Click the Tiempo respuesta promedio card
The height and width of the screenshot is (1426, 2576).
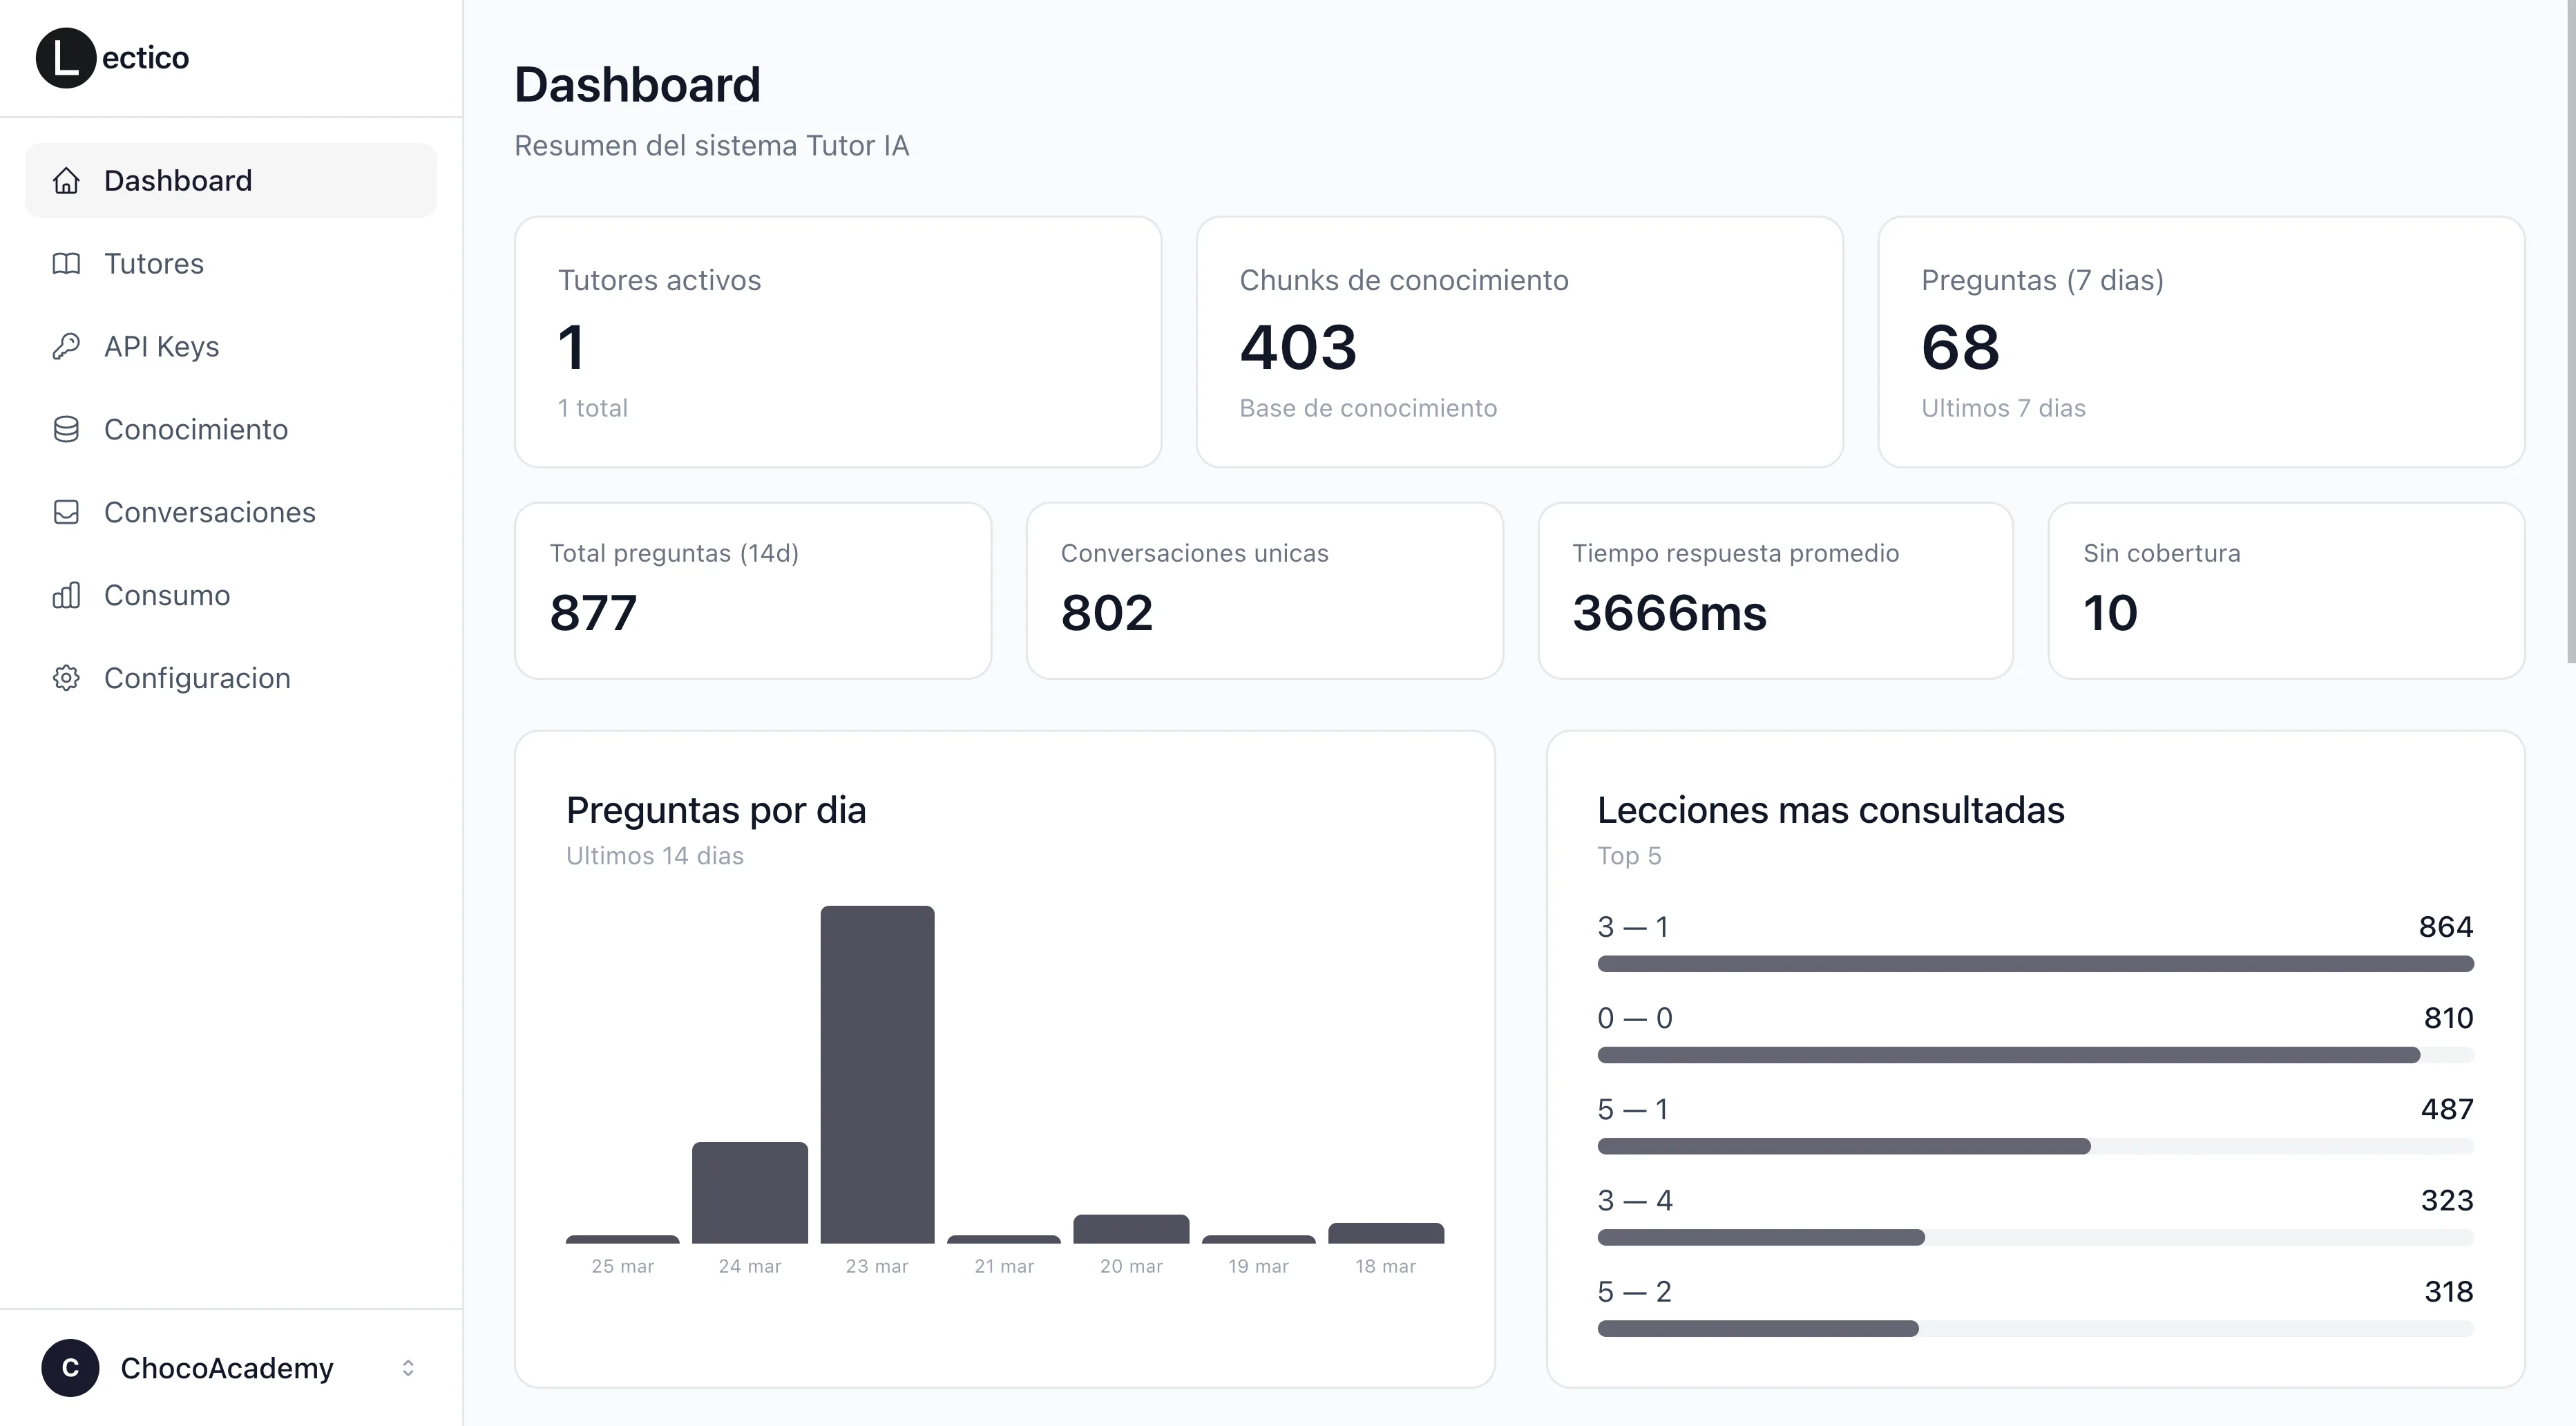pos(1775,590)
